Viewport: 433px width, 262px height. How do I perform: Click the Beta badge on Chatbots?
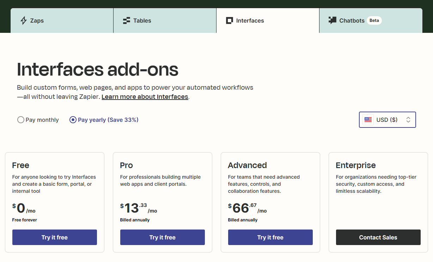(374, 20)
